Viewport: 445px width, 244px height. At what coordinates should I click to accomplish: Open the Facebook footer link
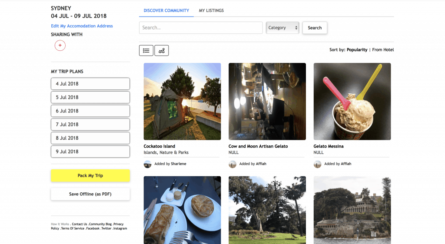coord(93,228)
